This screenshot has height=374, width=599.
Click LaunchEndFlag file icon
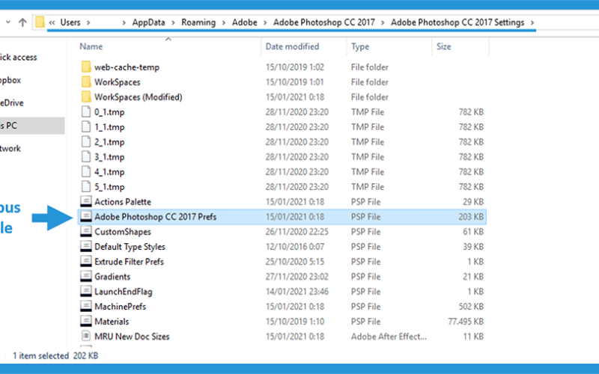(86, 292)
